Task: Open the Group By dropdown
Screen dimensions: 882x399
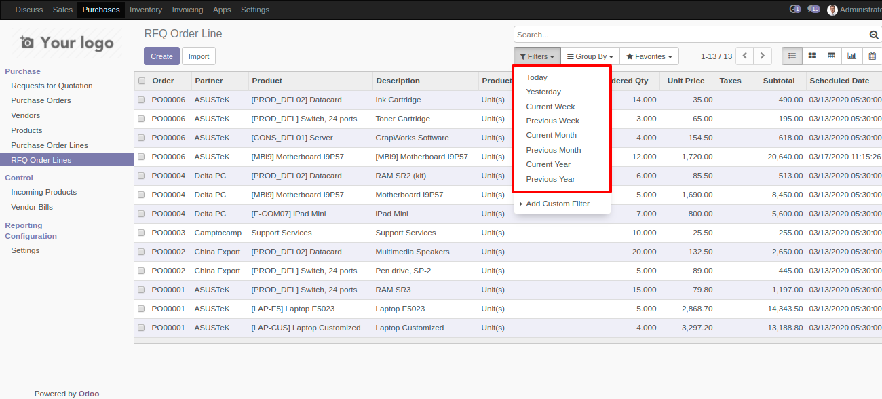Action: tap(590, 56)
